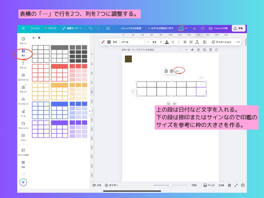Open the マジック生成 tool in sidebar
264x198 pixels.
coord(23,150)
